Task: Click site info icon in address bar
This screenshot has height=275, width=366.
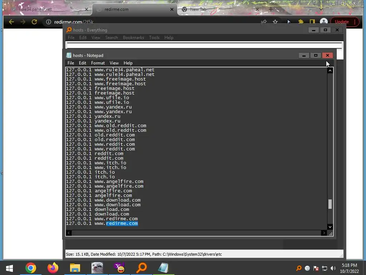Action: coord(49,22)
